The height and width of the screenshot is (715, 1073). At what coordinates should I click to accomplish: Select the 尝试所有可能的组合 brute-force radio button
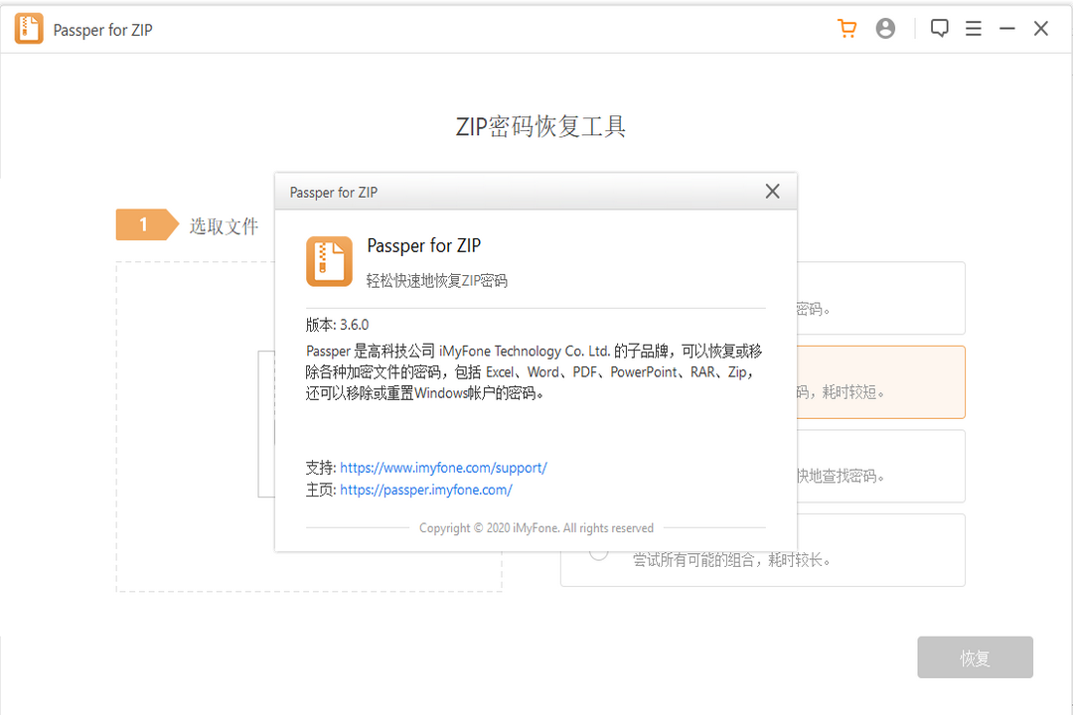[598, 551]
